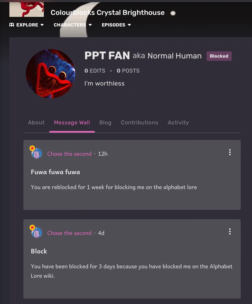Click the Blocked badge next to the username
The image size is (252, 304).
(219, 56)
